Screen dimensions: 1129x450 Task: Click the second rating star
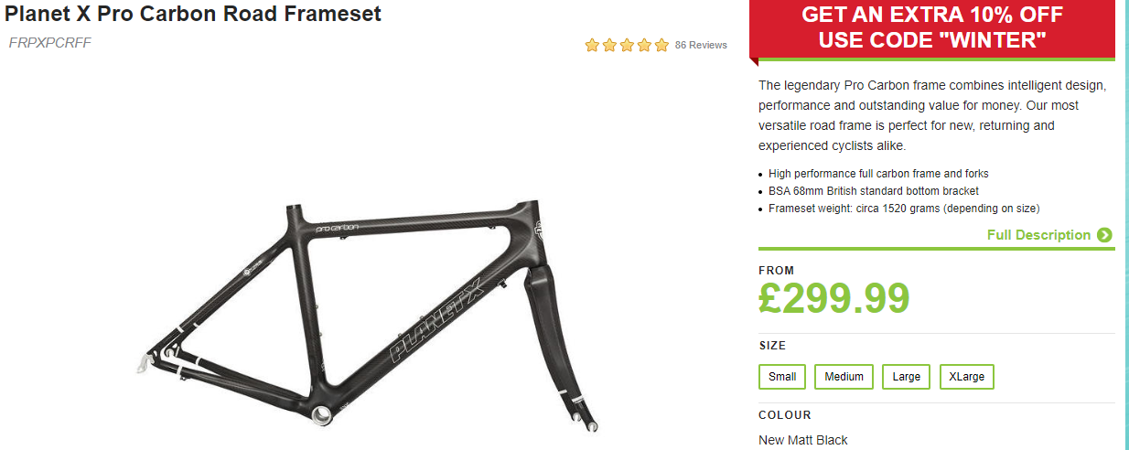coord(609,45)
